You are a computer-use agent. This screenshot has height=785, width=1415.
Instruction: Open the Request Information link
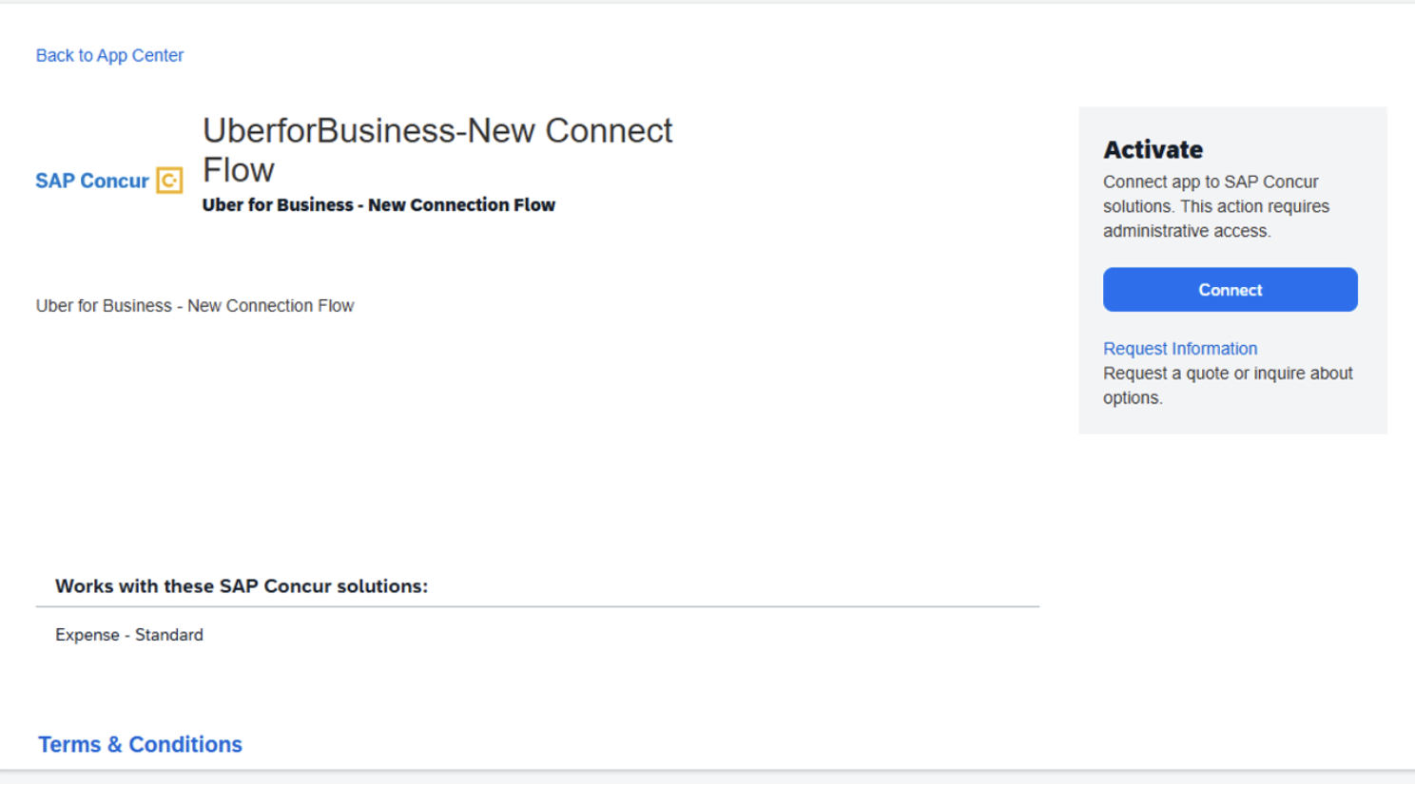(x=1180, y=349)
